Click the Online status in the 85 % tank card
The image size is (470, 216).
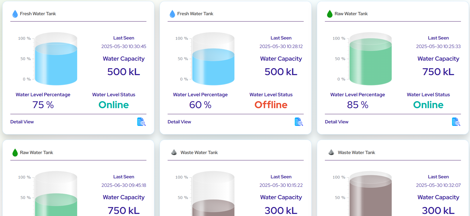(428, 105)
